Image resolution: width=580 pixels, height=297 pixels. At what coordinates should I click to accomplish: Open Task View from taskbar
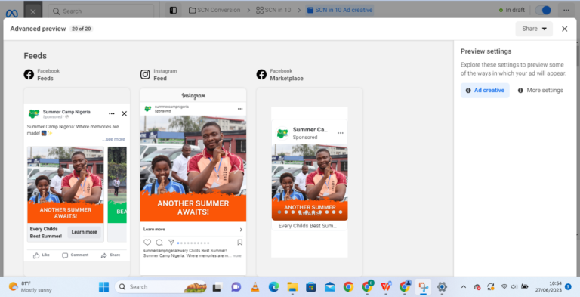[217, 287]
